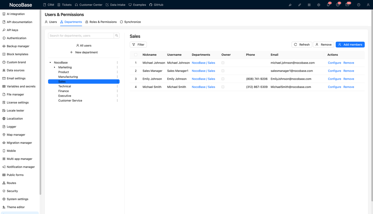The height and width of the screenshot is (214, 373).
Task: Click phone (808) 741-9206
Action: pos(257,79)
